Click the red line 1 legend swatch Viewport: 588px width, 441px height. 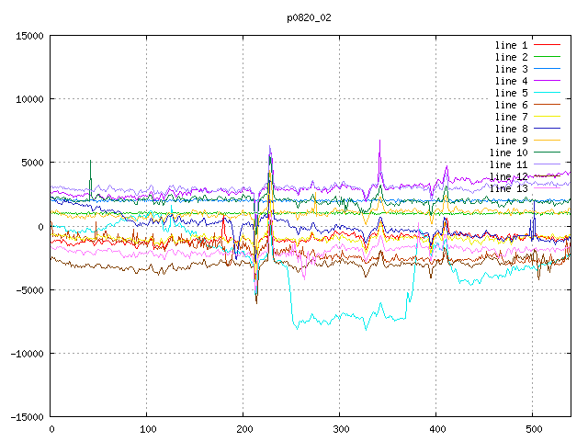pos(546,45)
